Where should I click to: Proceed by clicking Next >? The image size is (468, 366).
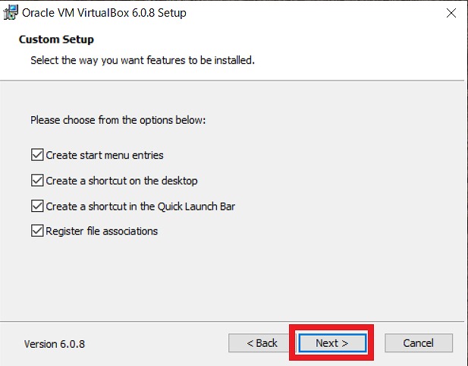pos(332,343)
